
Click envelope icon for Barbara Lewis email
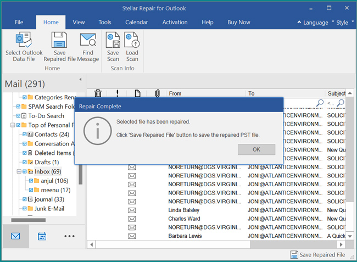pyautogui.click(x=132, y=236)
